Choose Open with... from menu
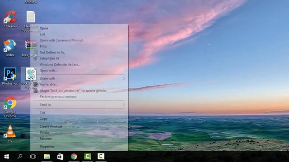 coord(48,71)
